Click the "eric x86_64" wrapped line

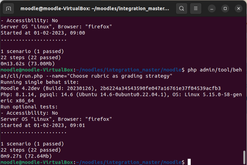(x=17, y=101)
